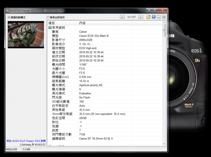Click the sRGB color space value
211x157 pixels.
[x=83, y=118]
